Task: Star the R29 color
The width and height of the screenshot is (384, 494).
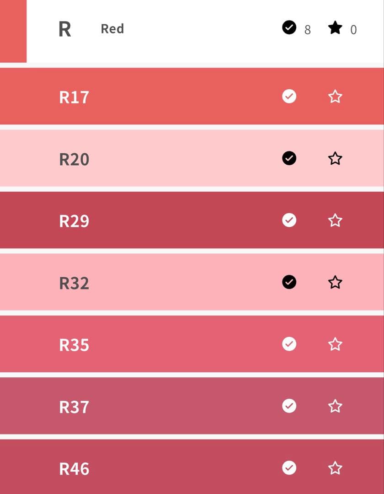Action: click(x=335, y=220)
